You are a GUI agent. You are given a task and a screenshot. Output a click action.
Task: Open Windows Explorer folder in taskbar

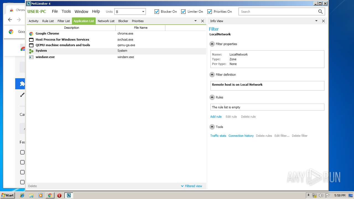coord(31,195)
